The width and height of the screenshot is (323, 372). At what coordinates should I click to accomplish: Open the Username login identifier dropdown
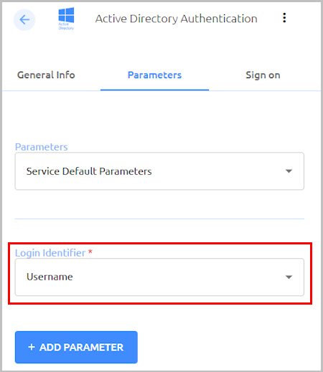pyautogui.click(x=159, y=277)
